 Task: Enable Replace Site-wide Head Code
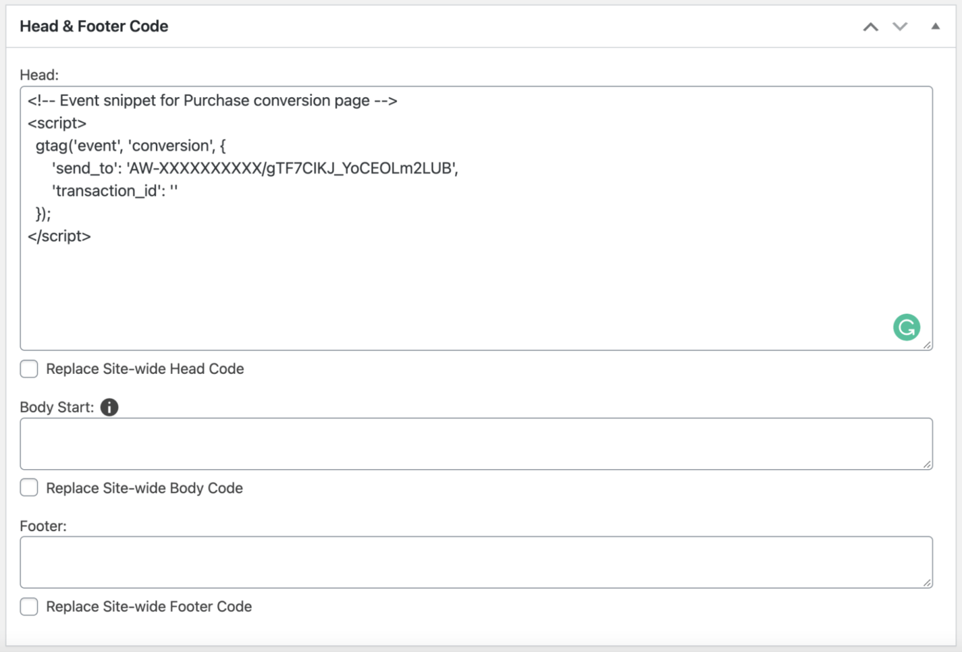(29, 369)
